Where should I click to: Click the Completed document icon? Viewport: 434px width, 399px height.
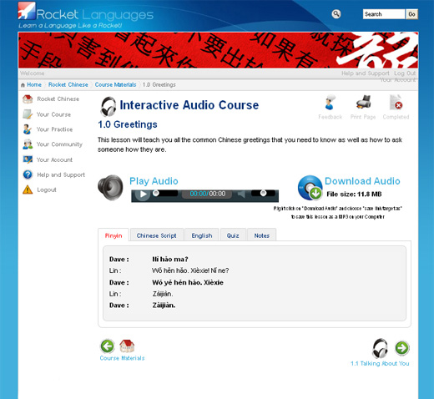396,103
